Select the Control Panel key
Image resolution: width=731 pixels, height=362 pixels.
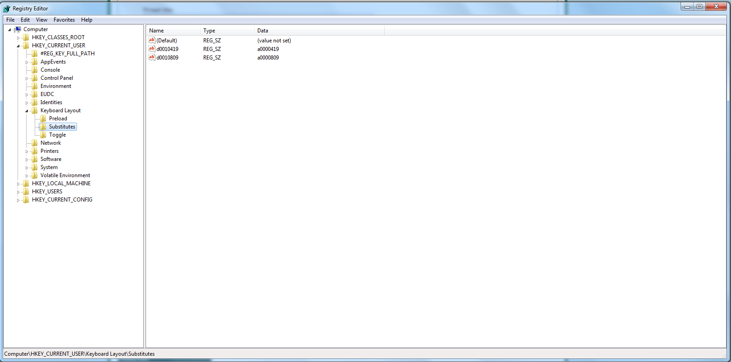pyautogui.click(x=56, y=78)
